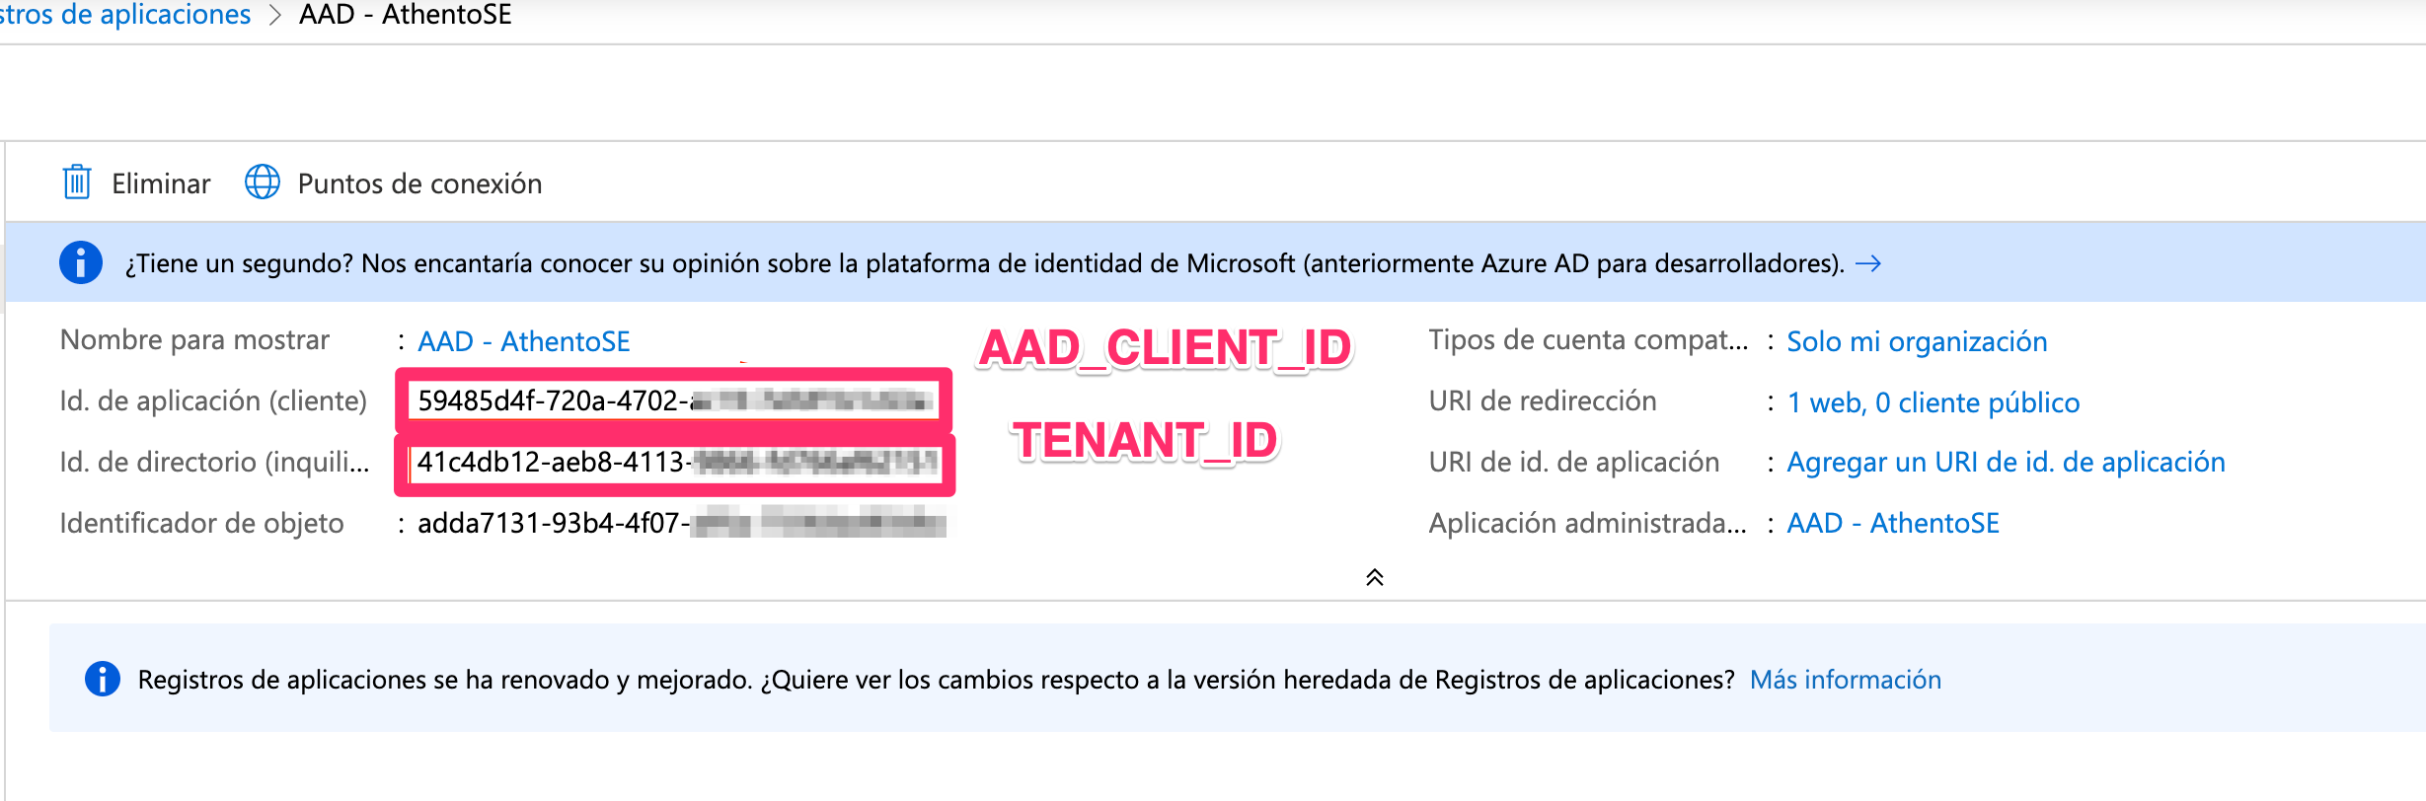Open the managed application AAD - AthentoSE link

pyautogui.click(x=1893, y=523)
